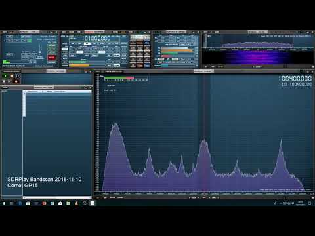This screenshot has width=315, height=236.
Task: Open File Explorer from the taskbar
Action: click(x=68, y=203)
